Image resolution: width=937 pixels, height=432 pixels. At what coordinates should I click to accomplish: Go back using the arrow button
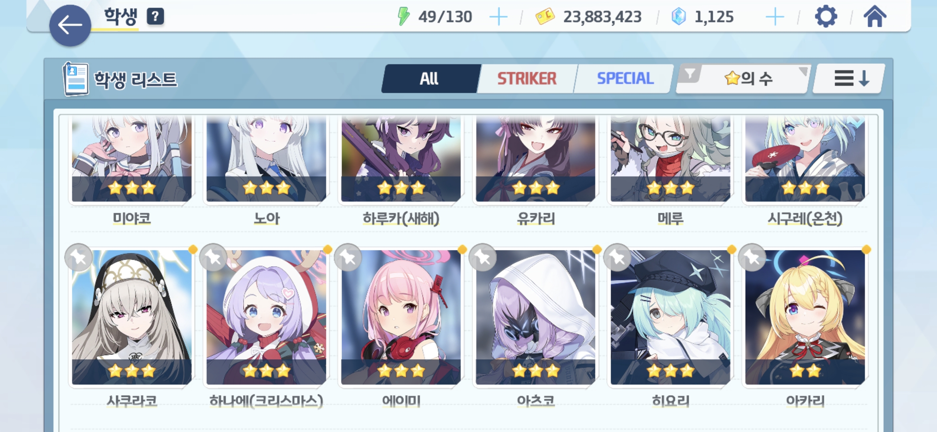coord(70,26)
